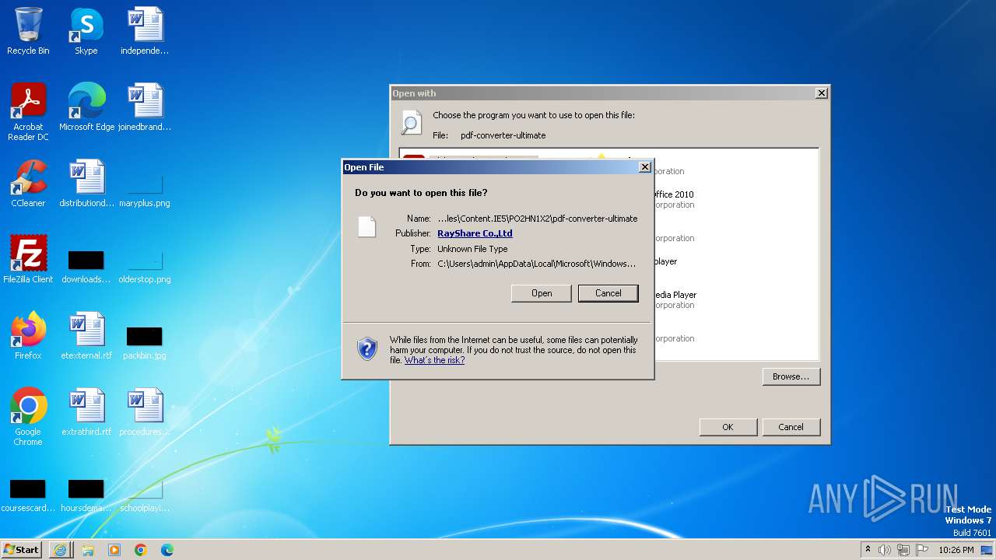Launch Firefox from the desktop
The image size is (996, 560).
[x=28, y=335]
